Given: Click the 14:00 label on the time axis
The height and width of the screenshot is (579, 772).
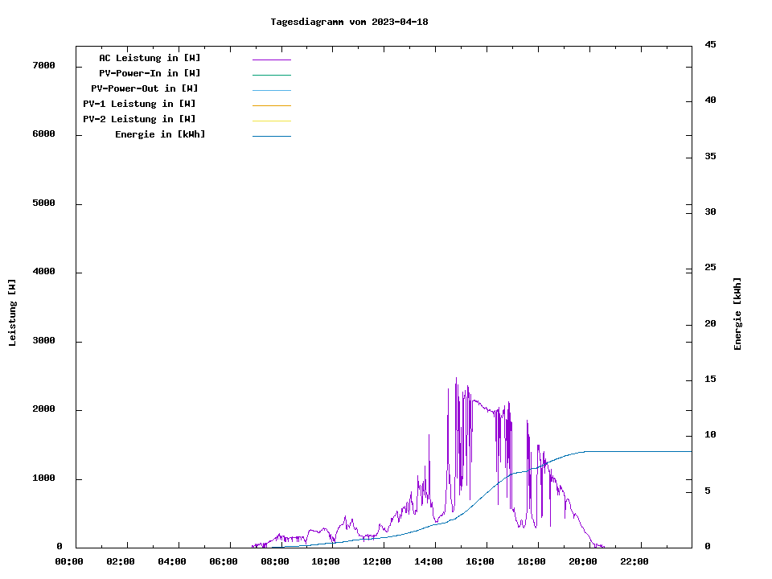Looking at the screenshot, I should point(429,561).
